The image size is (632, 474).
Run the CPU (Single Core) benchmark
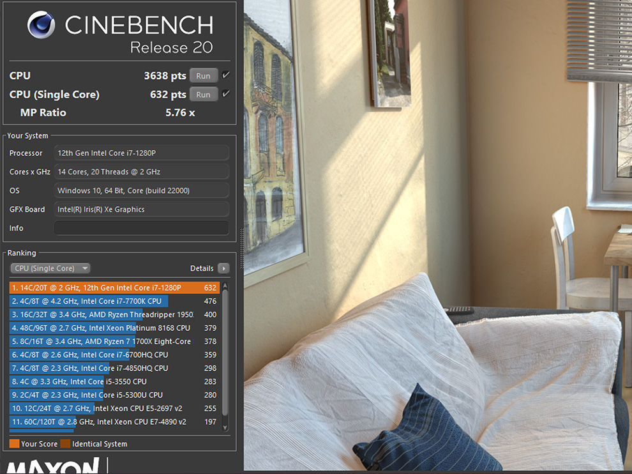(x=203, y=95)
